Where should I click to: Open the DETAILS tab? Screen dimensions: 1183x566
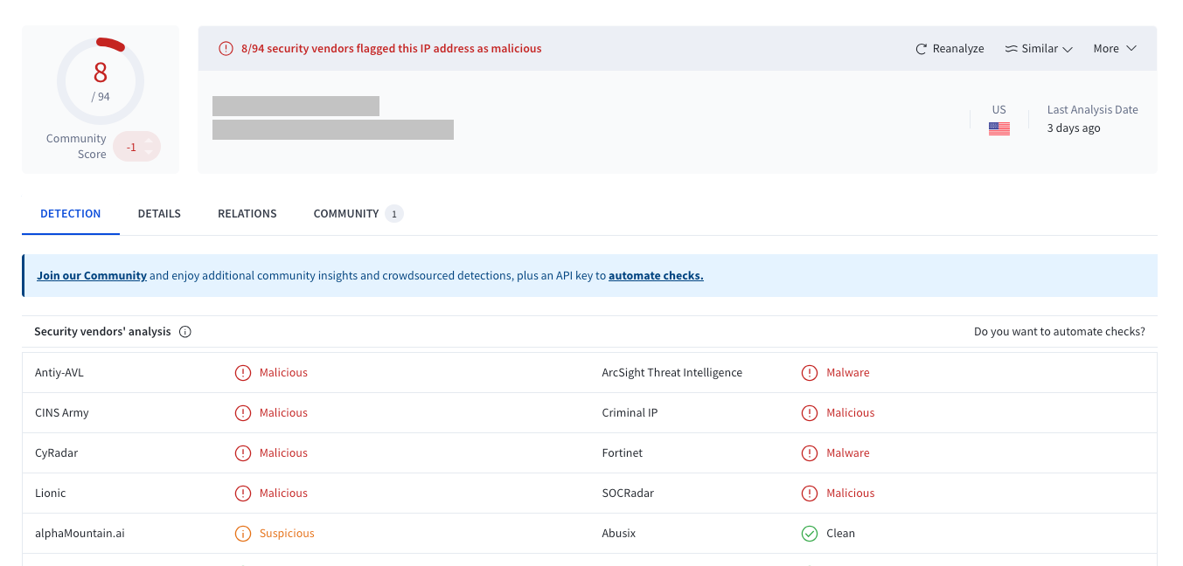[159, 213]
